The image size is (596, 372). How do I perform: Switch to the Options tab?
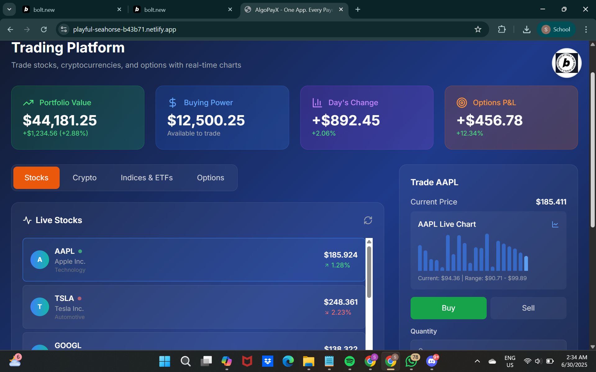pos(210,178)
